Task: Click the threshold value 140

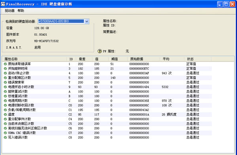Action: (x=113, y=78)
